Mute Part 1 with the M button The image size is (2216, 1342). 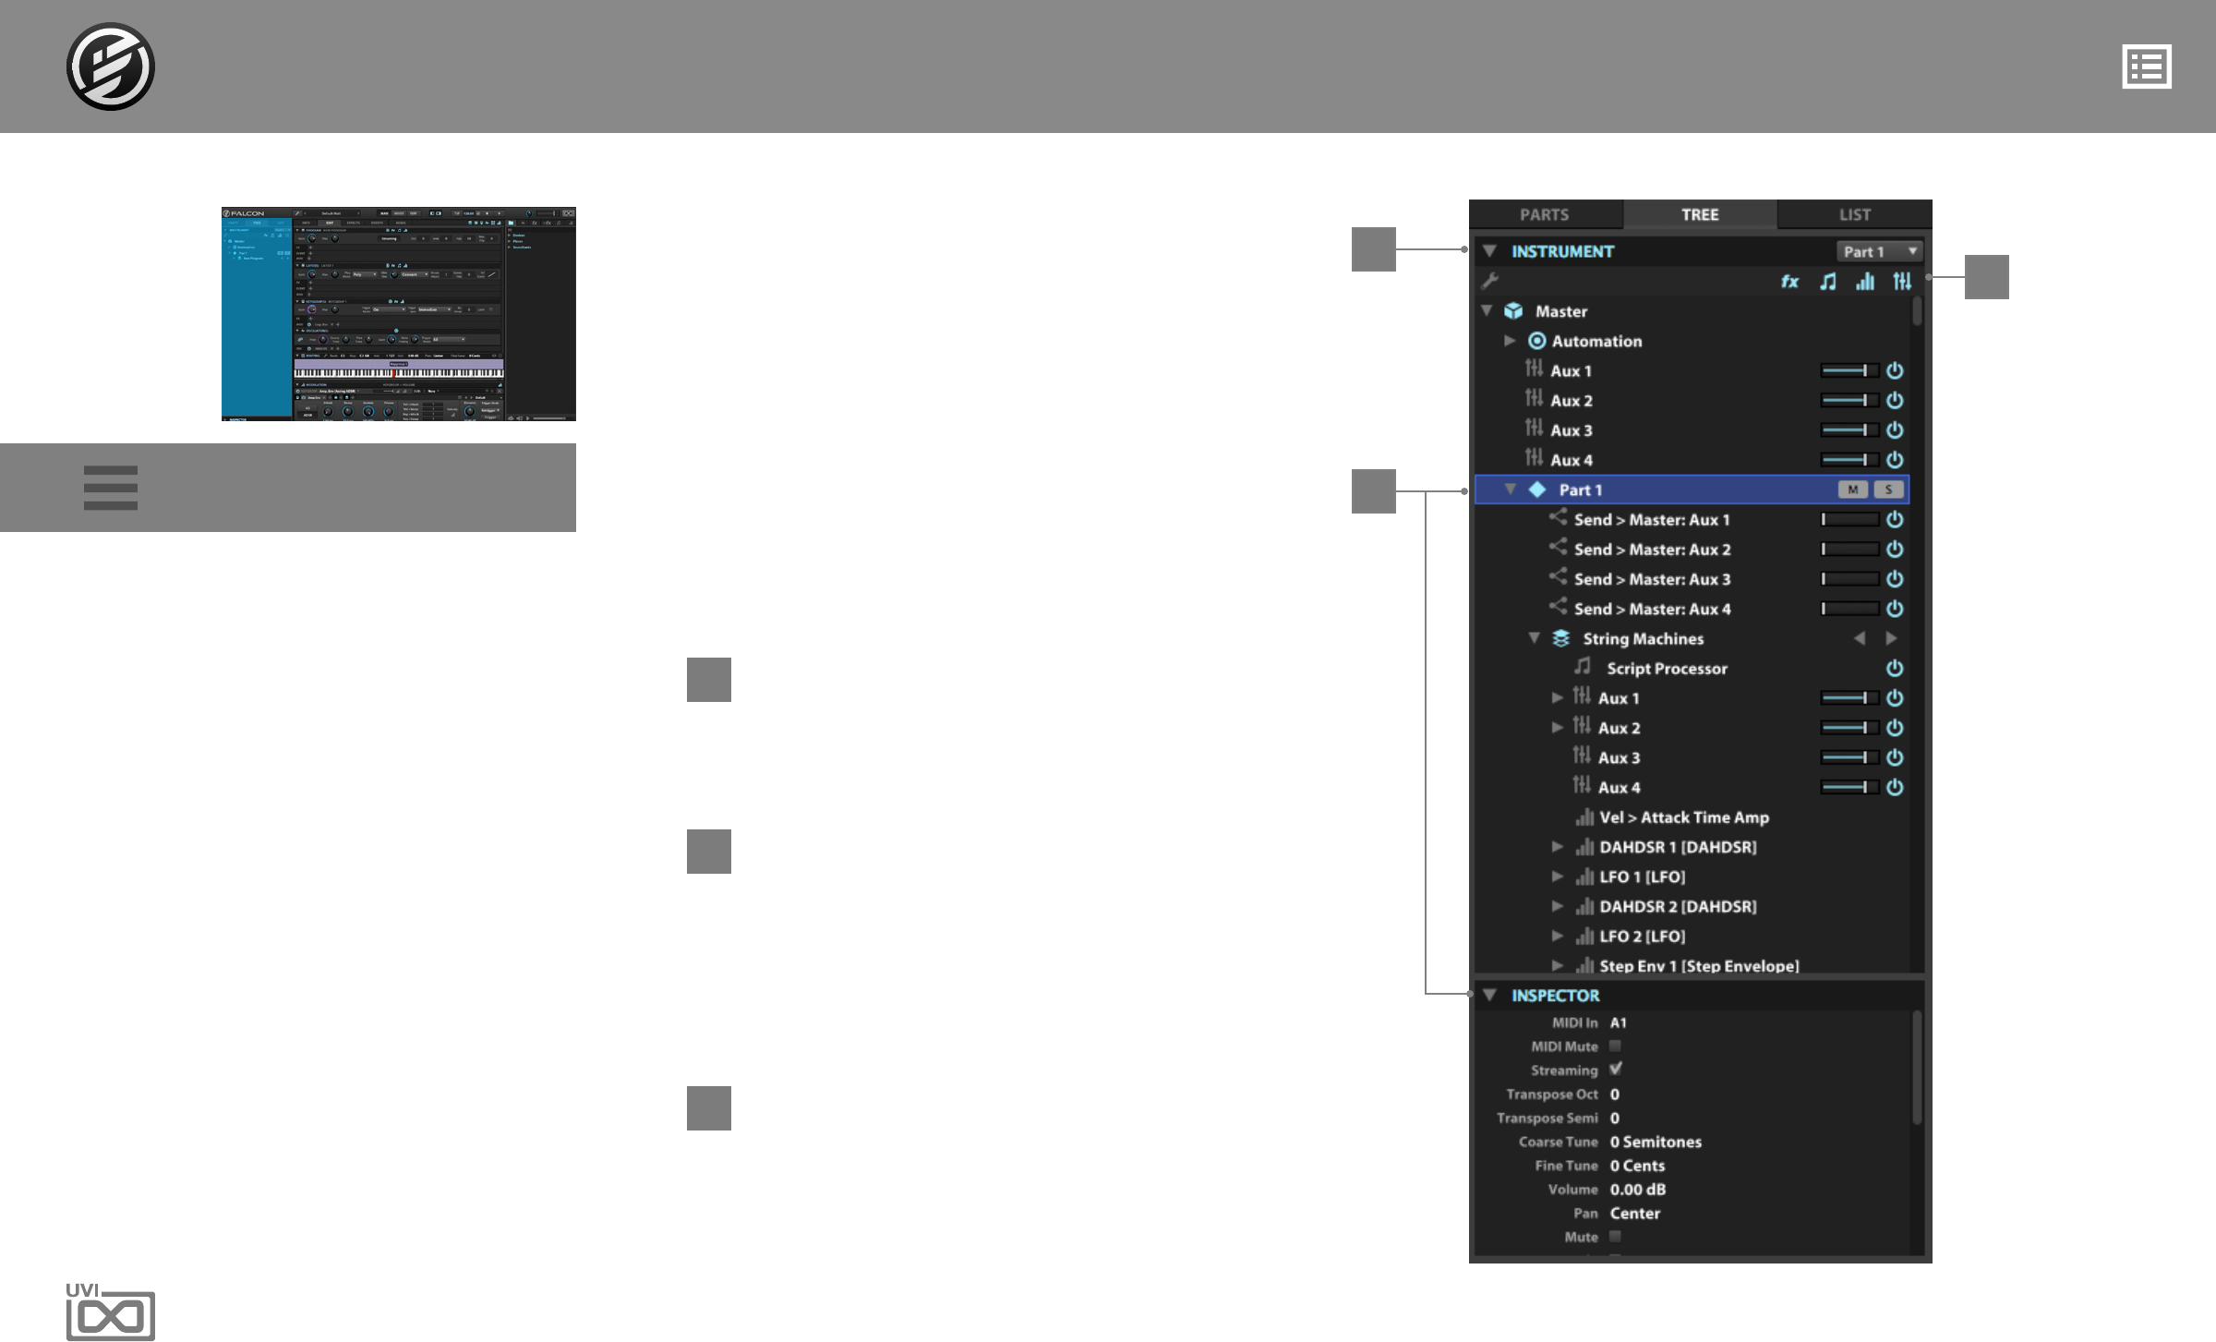1852,490
